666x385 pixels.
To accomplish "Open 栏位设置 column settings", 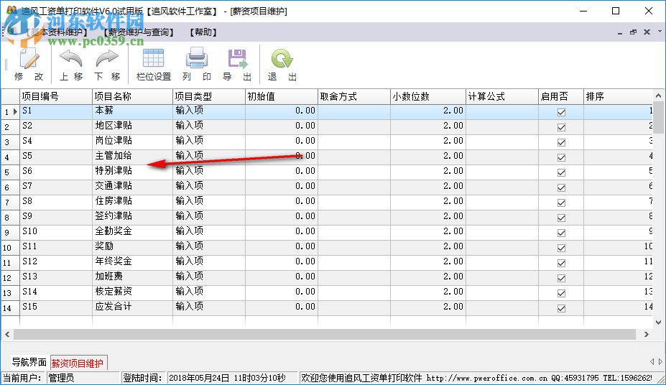I will click(x=153, y=64).
